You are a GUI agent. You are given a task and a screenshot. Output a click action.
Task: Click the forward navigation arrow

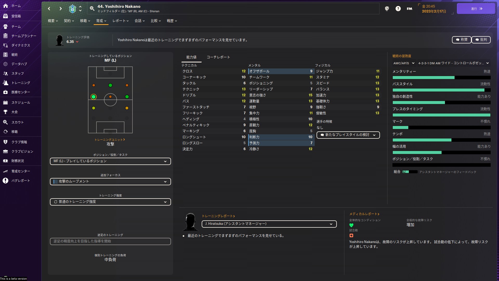pyautogui.click(x=61, y=9)
